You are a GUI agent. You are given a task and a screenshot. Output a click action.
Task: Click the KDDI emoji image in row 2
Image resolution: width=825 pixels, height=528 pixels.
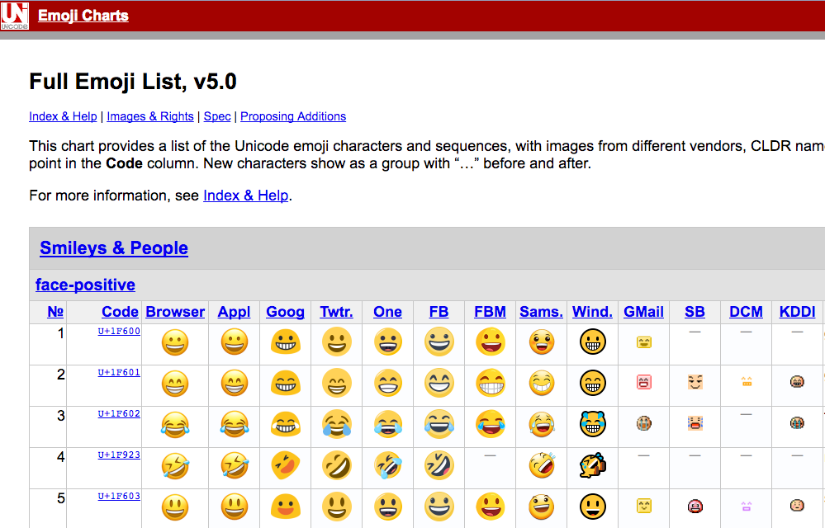pos(797,384)
